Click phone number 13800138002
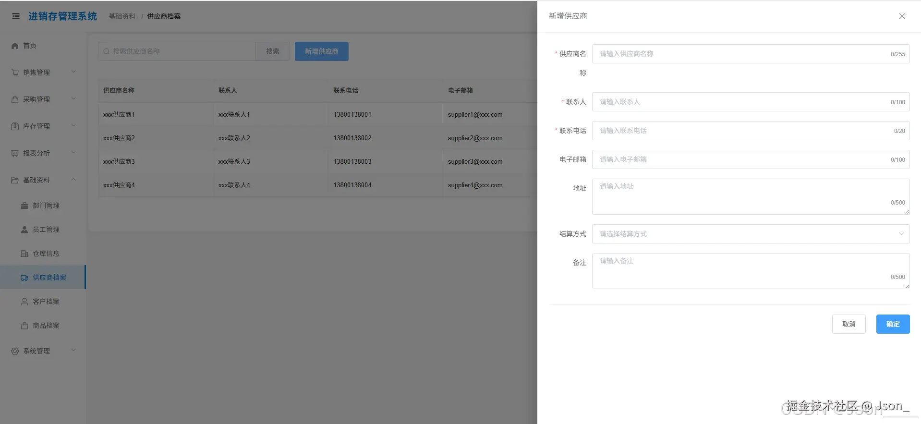The height and width of the screenshot is (424, 921). (x=352, y=138)
